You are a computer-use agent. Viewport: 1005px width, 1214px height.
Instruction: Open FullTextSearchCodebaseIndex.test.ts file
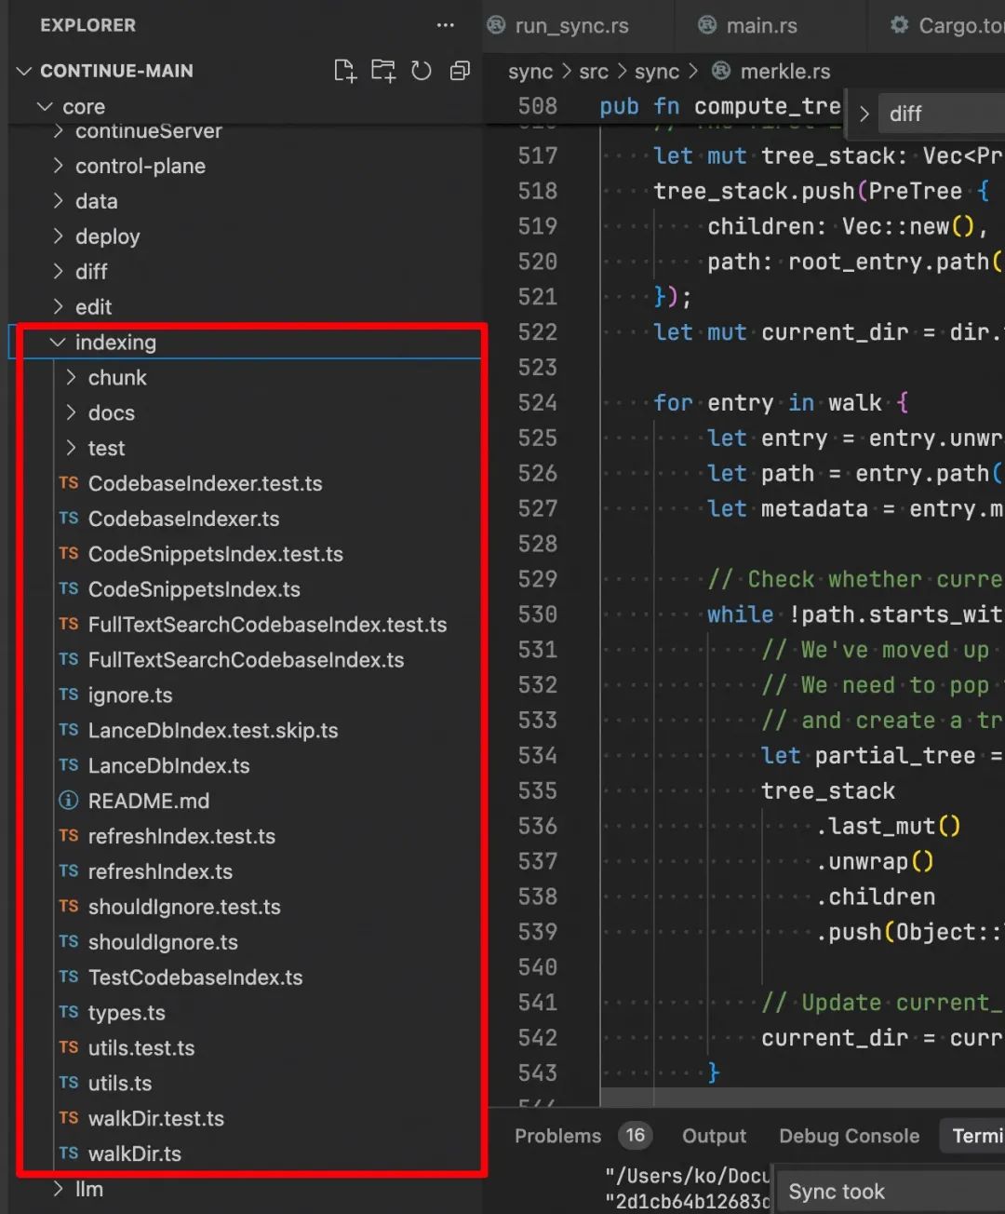tap(268, 625)
